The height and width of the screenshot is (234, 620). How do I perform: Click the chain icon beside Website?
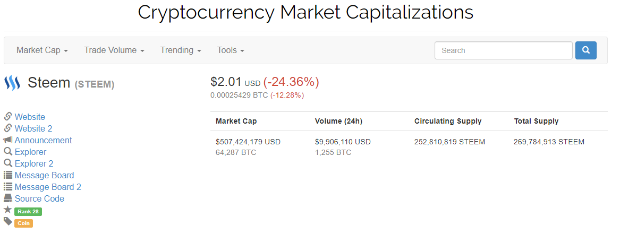click(8, 117)
